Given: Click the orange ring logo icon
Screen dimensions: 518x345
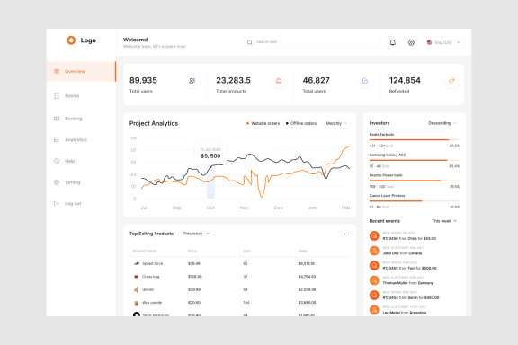Looking at the screenshot, I should click(71, 40).
